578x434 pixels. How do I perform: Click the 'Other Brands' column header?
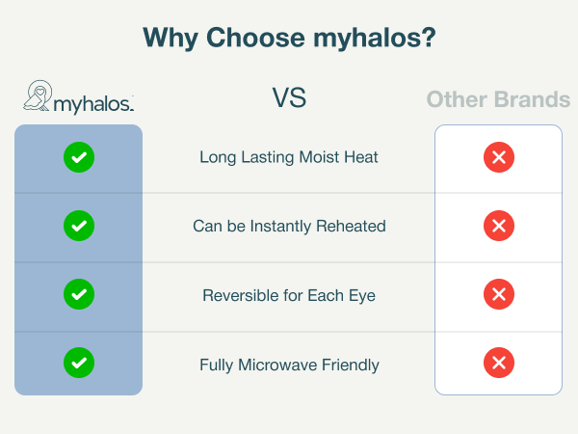click(x=498, y=99)
